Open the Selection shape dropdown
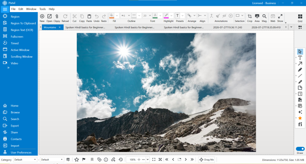This screenshot has width=306, height=164. [x=242, y=16]
